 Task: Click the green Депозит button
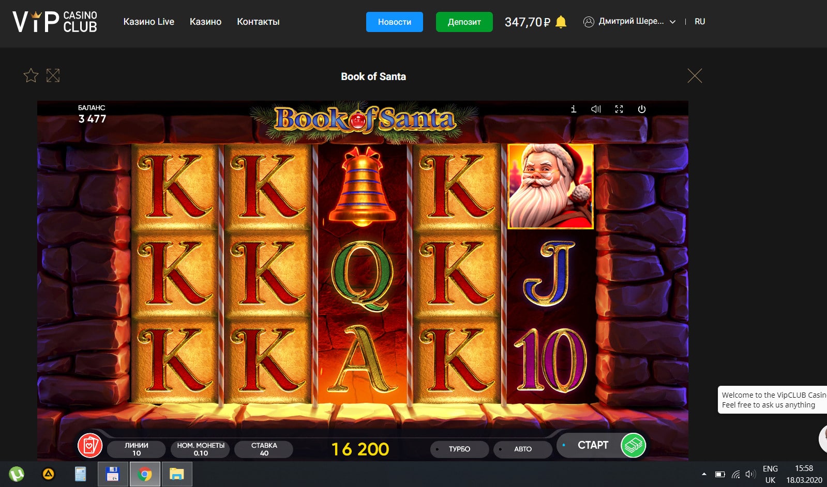[464, 22]
